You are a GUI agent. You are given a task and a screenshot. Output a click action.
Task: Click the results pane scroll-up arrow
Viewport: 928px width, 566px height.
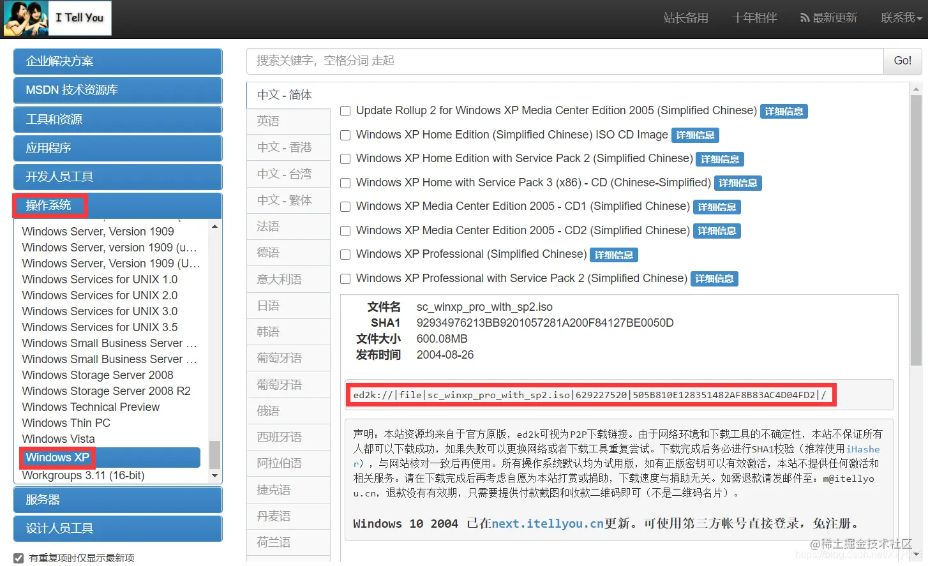pos(916,89)
